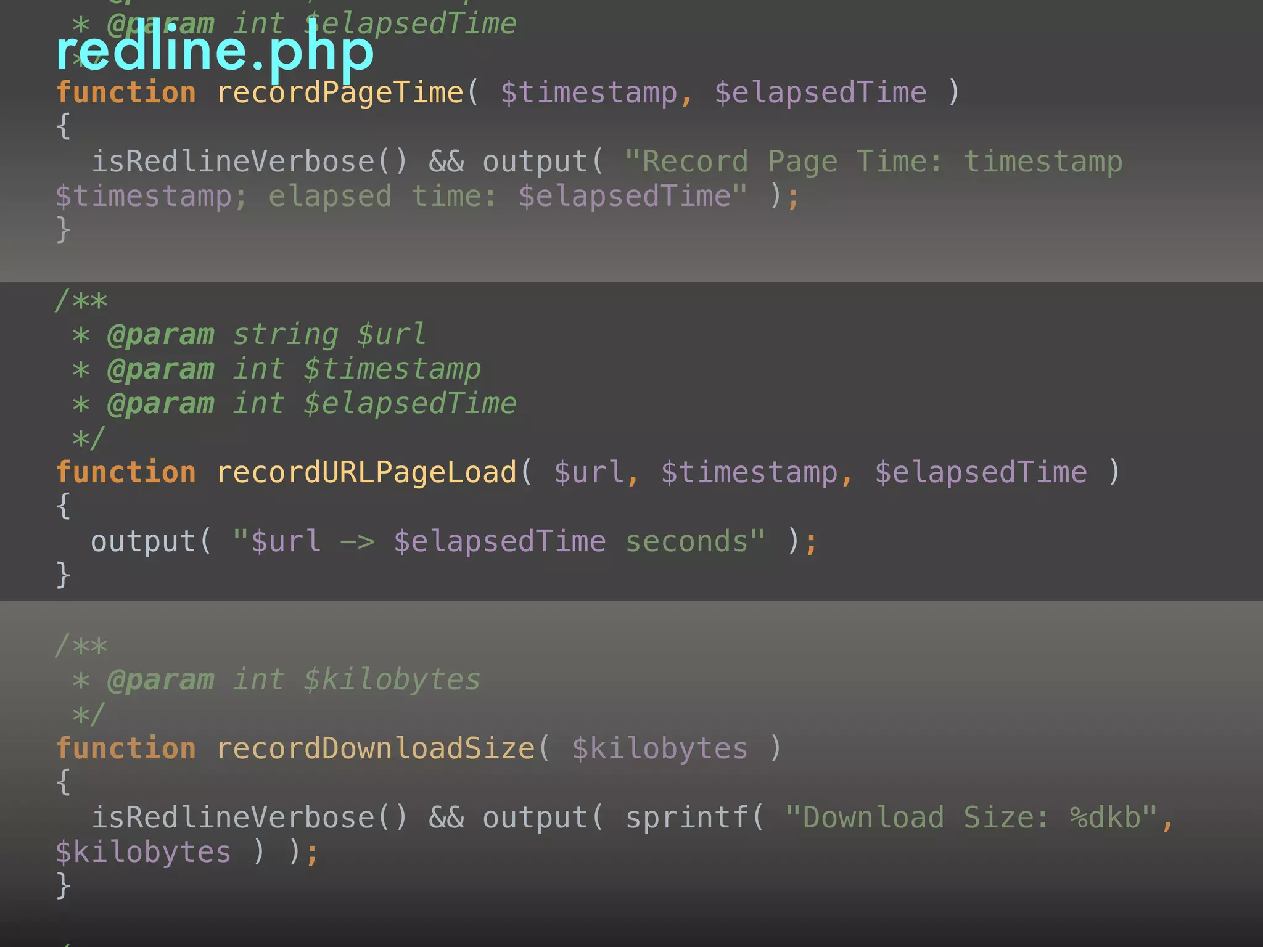
Task: Click the word 'seconds' in the output string
Action: coord(686,542)
